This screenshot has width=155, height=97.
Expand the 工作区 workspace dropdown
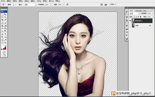tap(113, 4)
